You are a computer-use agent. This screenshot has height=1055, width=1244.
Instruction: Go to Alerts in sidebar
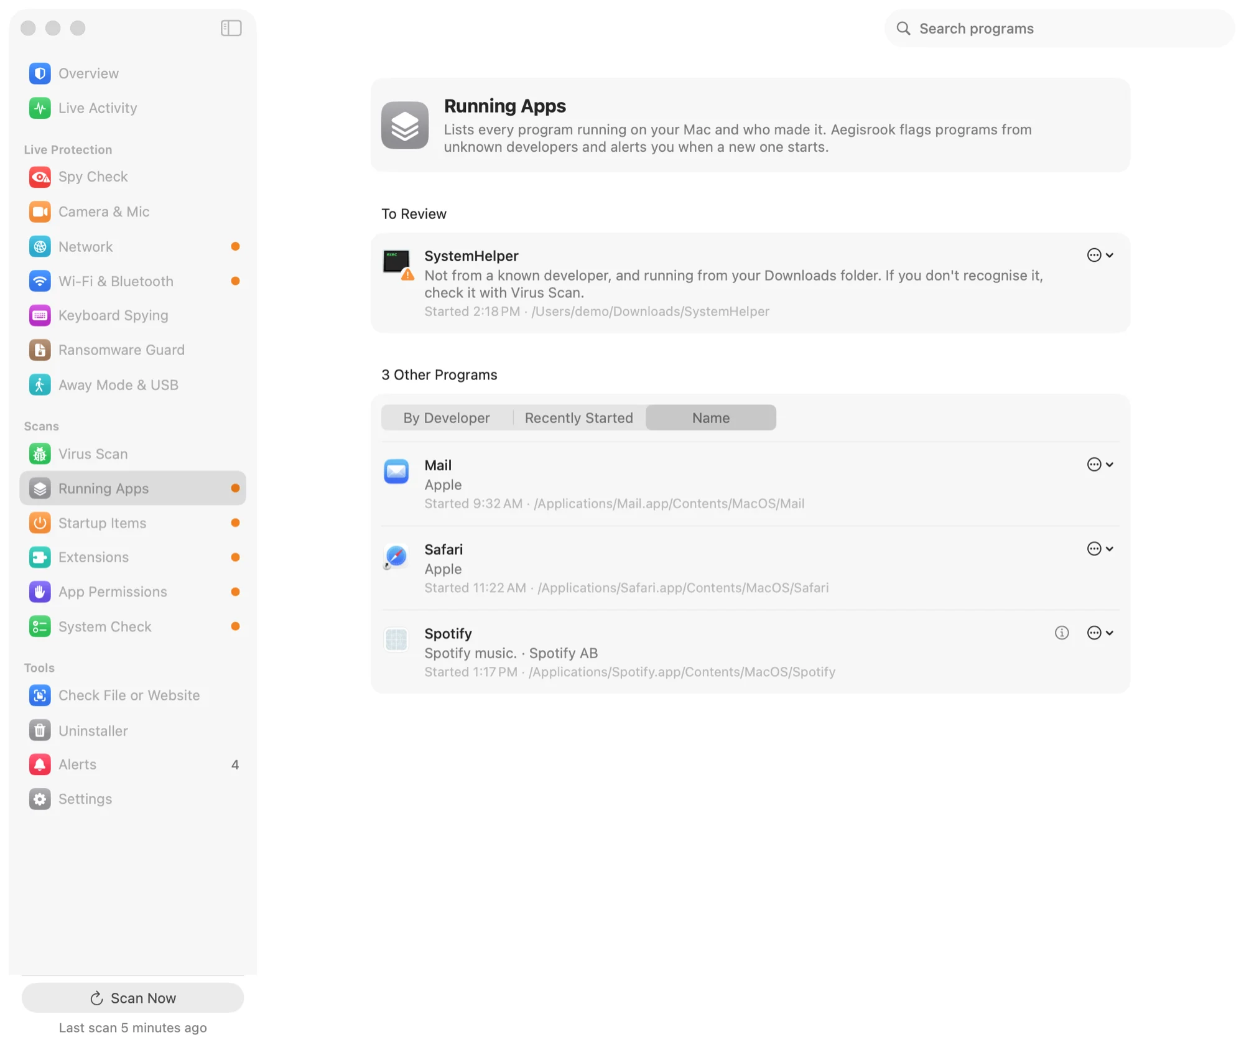[132, 765]
